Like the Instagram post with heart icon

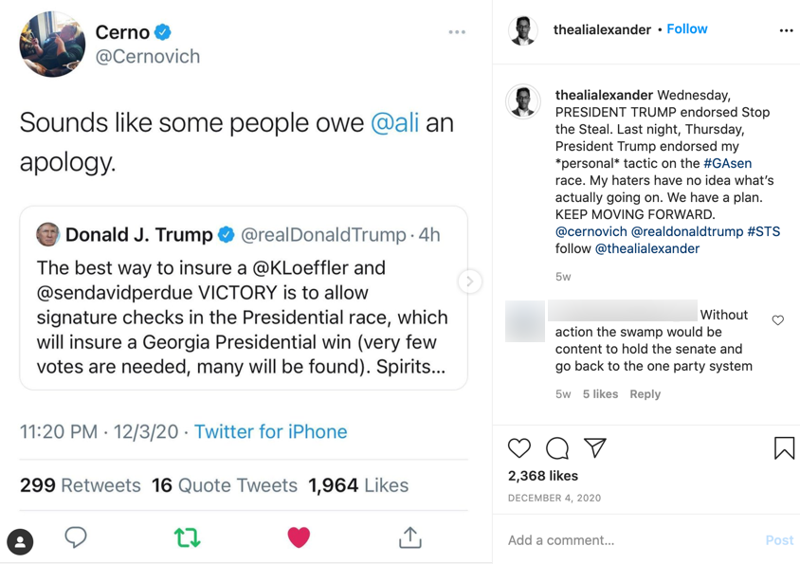[x=519, y=447]
